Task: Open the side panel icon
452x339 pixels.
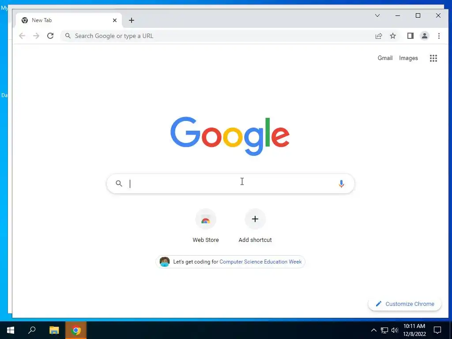Action: (x=410, y=36)
